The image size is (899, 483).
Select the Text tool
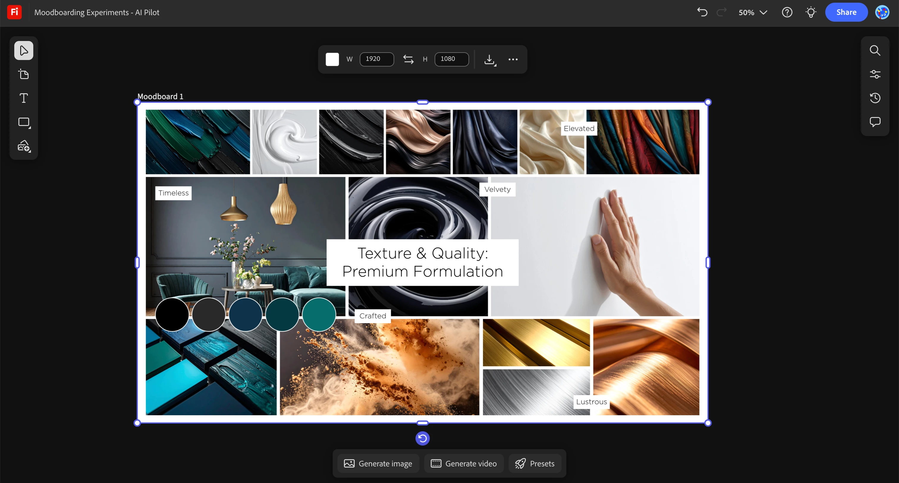click(x=23, y=98)
